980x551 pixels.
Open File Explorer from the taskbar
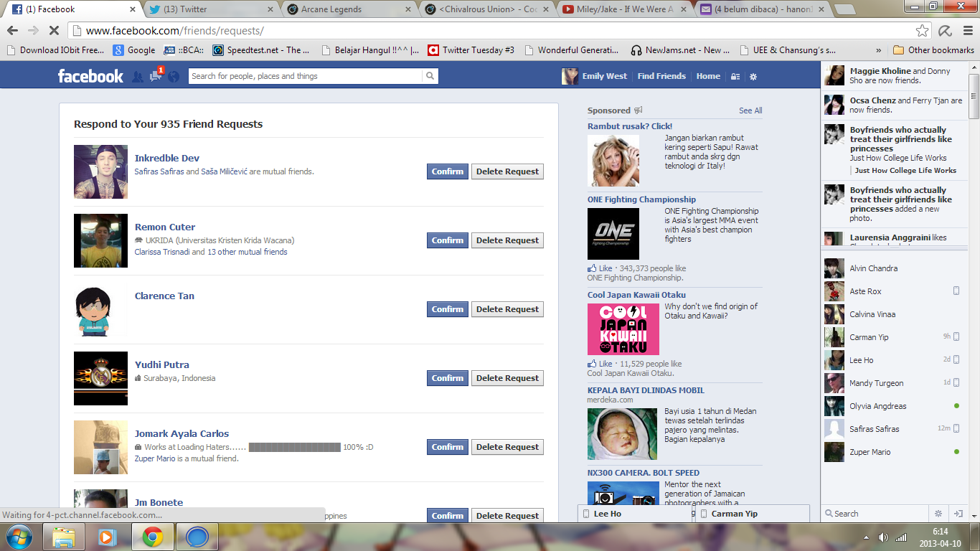(64, 537)
